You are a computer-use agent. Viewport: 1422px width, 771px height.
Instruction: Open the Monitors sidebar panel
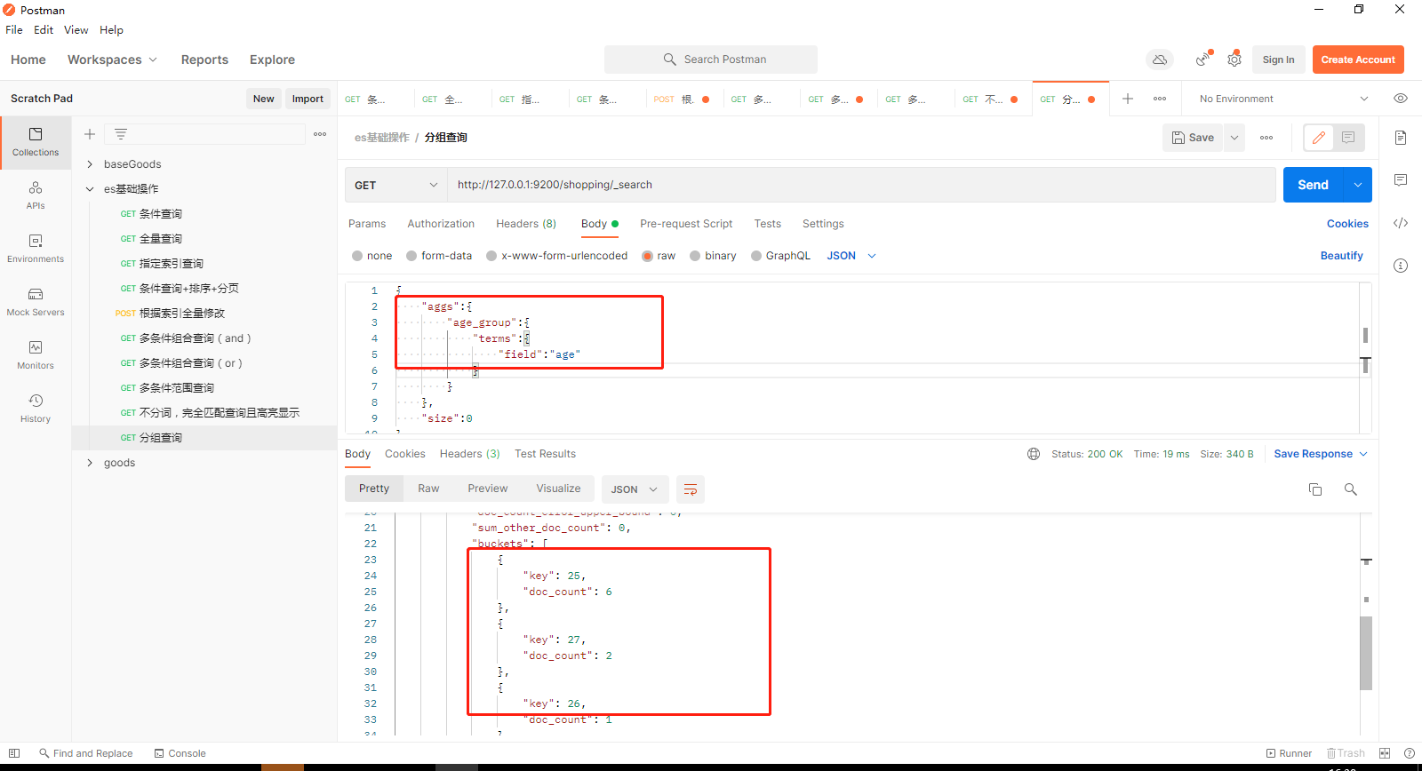36,355
